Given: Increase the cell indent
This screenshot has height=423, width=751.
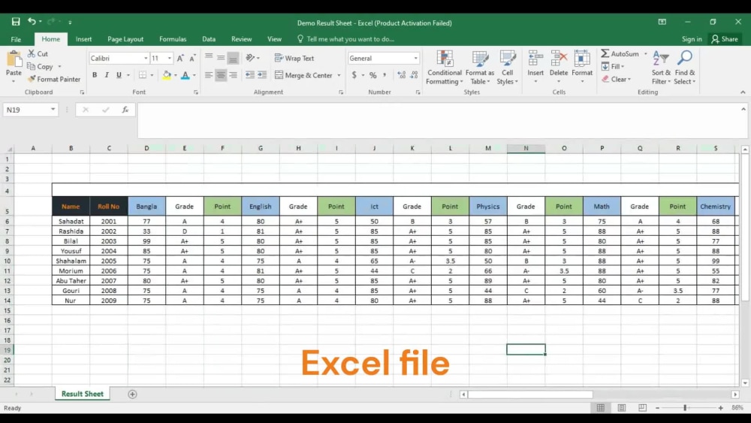Looking at the screenshot, I should tap(262, 74).
